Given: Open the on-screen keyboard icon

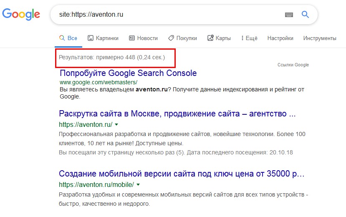Looking at the screenshot, I should pos(289,15).
